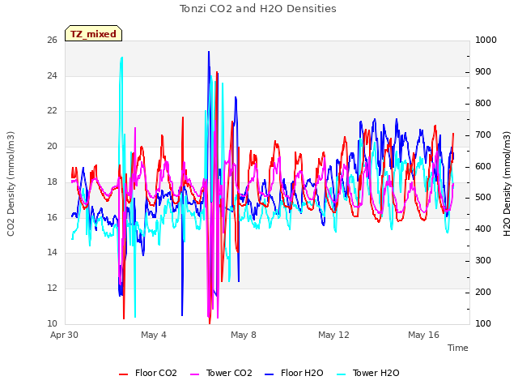This screenshot has width=518, height=389.
Task: Click the magenta Tower CO2 legend swatch
Action: click(x=194, y=374)
